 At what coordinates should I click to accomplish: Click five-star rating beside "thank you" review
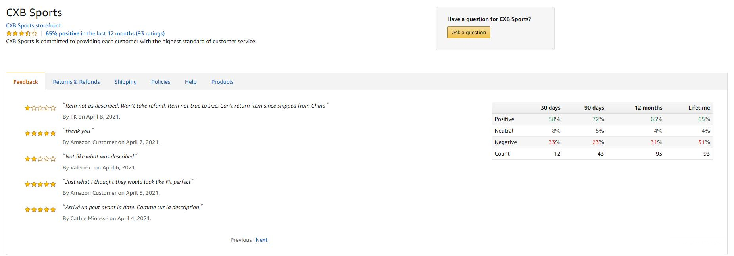40,133
